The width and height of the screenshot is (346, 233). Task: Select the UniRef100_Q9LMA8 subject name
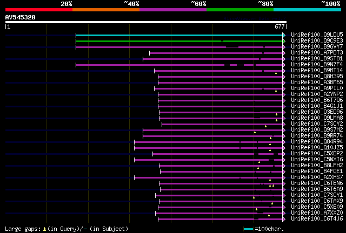317,118
